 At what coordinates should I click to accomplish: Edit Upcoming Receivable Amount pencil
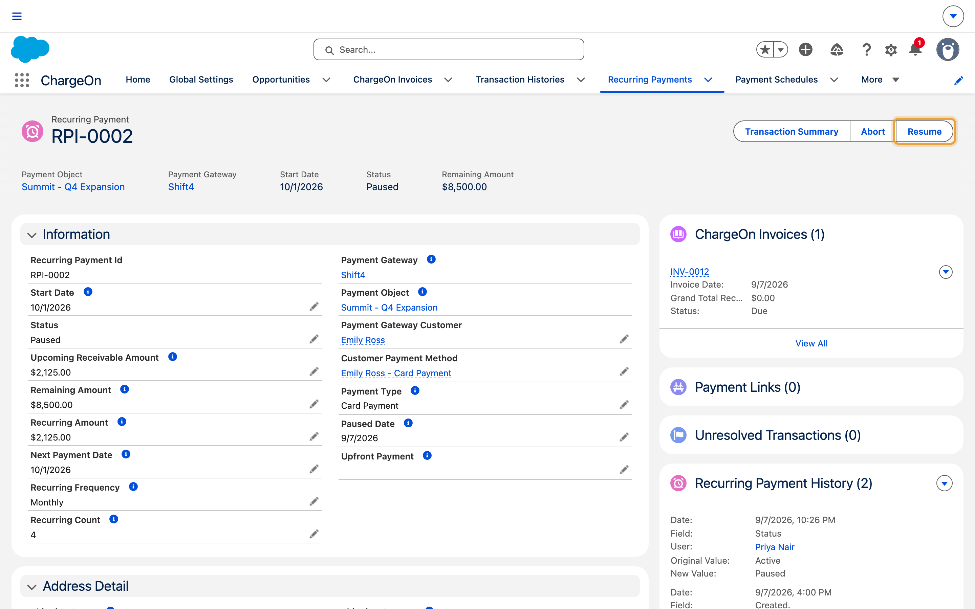[x=314, y=372]
